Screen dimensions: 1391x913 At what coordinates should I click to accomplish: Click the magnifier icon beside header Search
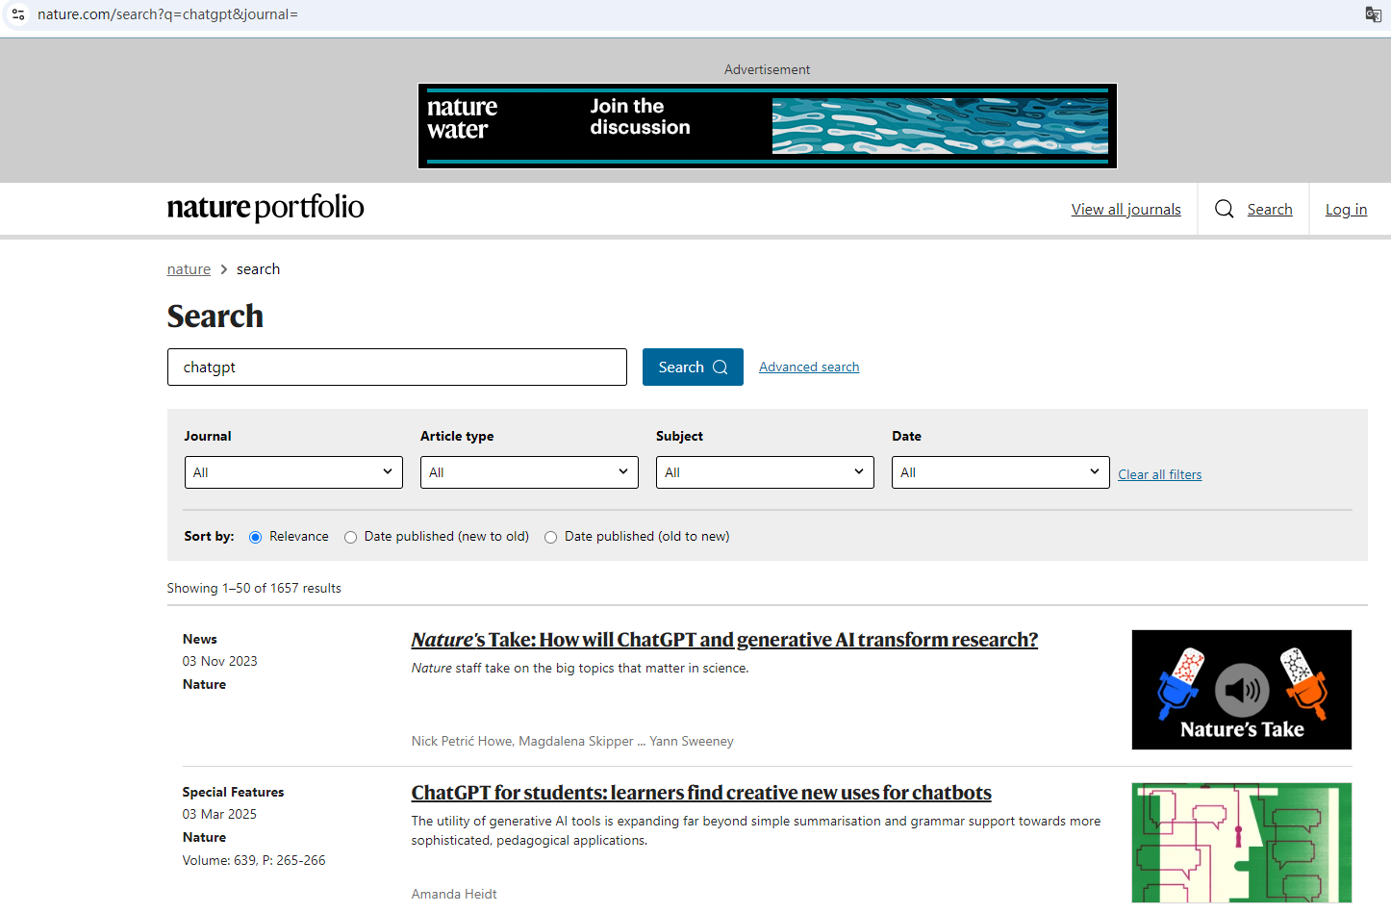pos(1224,209)
